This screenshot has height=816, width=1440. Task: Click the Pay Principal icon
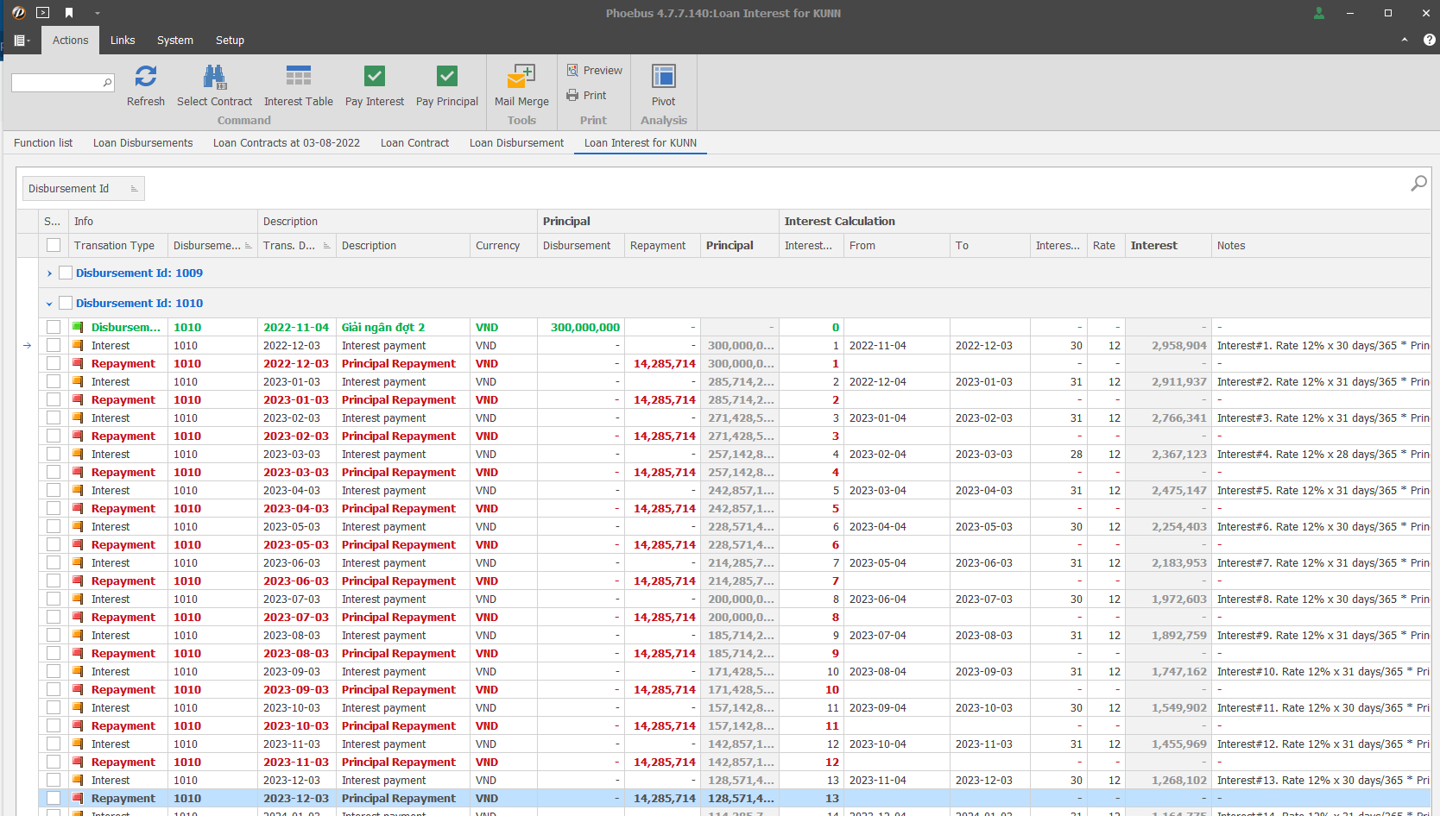pyautogui.click(x=446, y=77)
